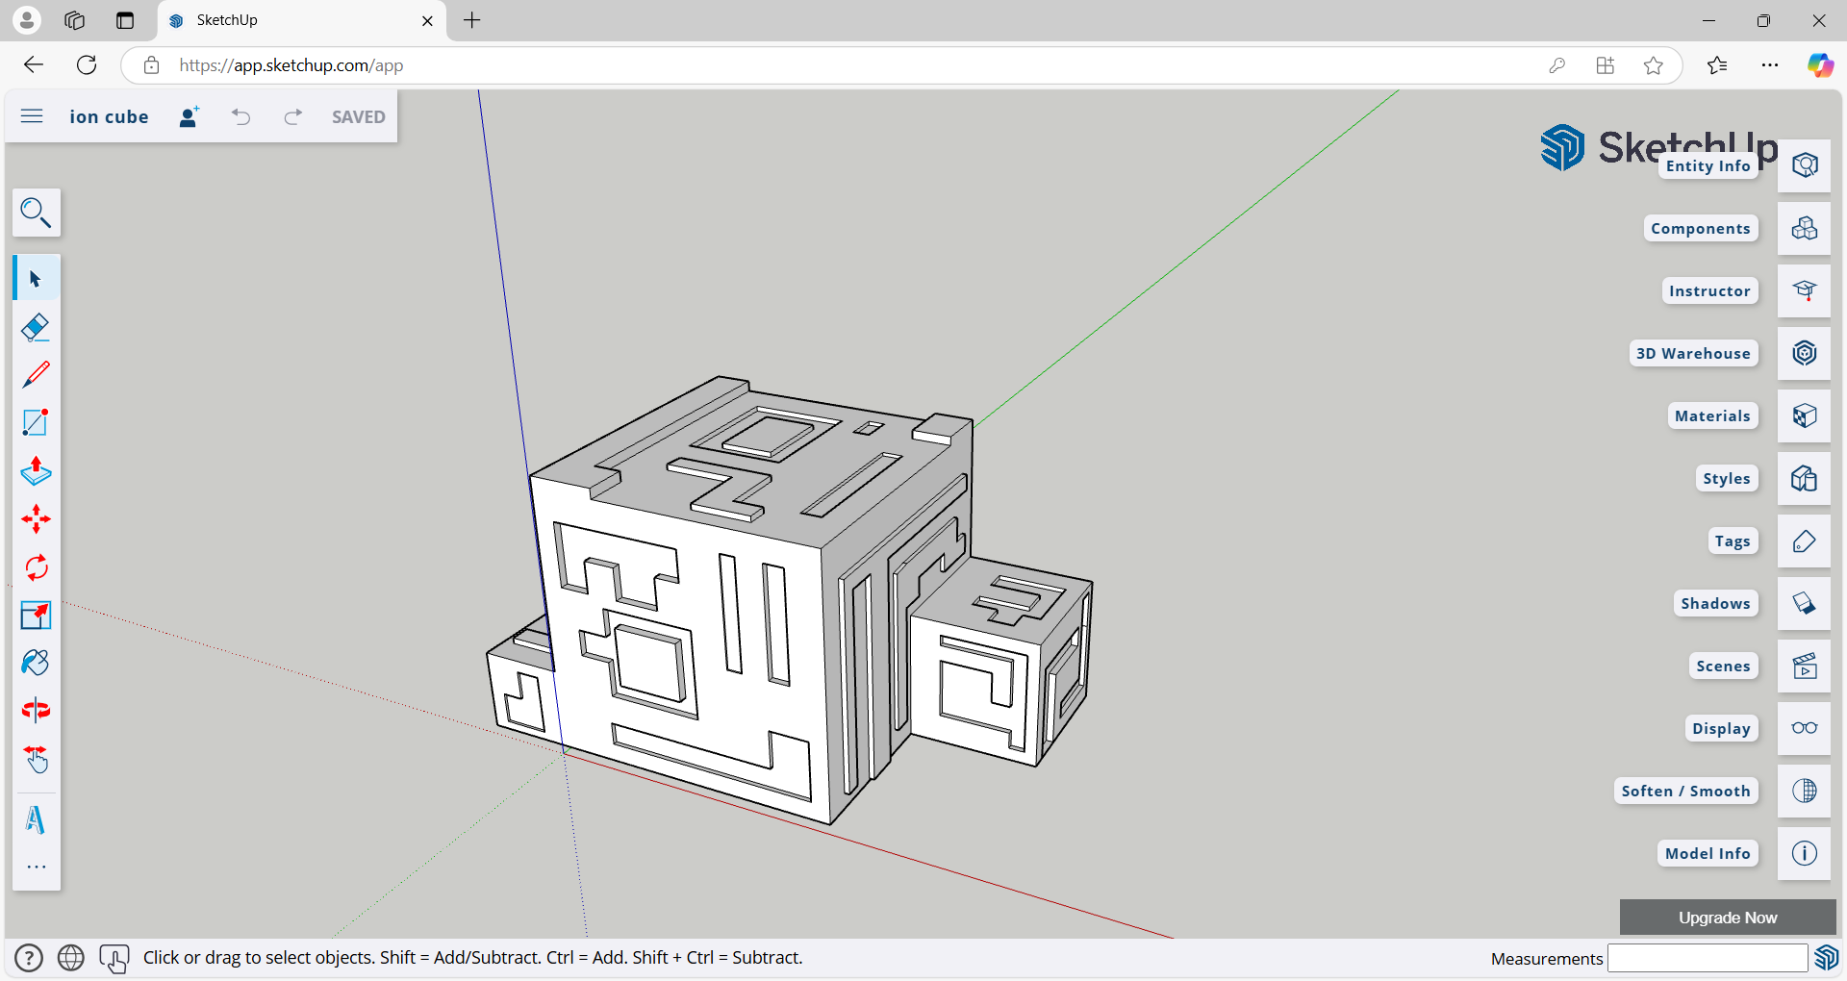Viewport: 1847px width, 981px height.
Task: Open the language globe icon
Action: click(71, 958)
